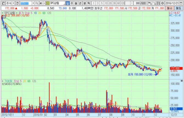
Task: Open the stock code history dropdown arrow
Action: coord(34,3)
